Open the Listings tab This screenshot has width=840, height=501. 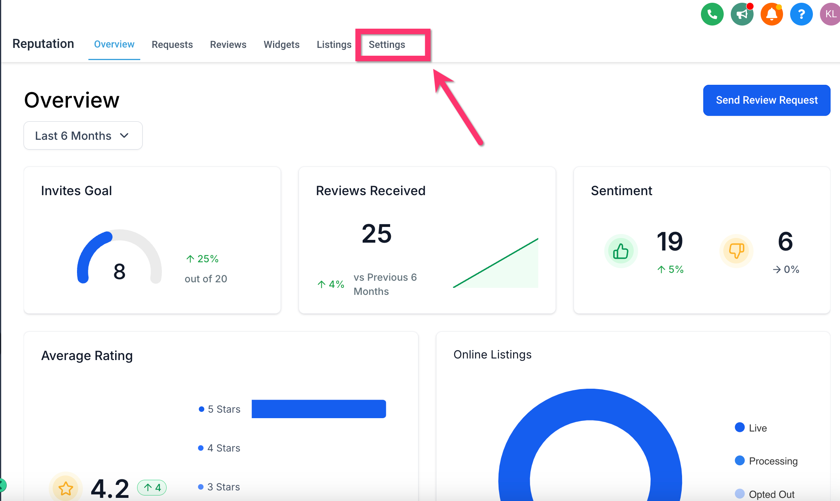334,45
